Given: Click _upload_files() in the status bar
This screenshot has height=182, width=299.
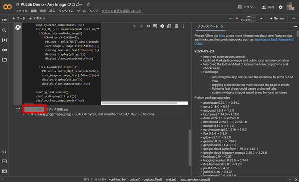Looking at the screenshot, I should tap(153, 180).
